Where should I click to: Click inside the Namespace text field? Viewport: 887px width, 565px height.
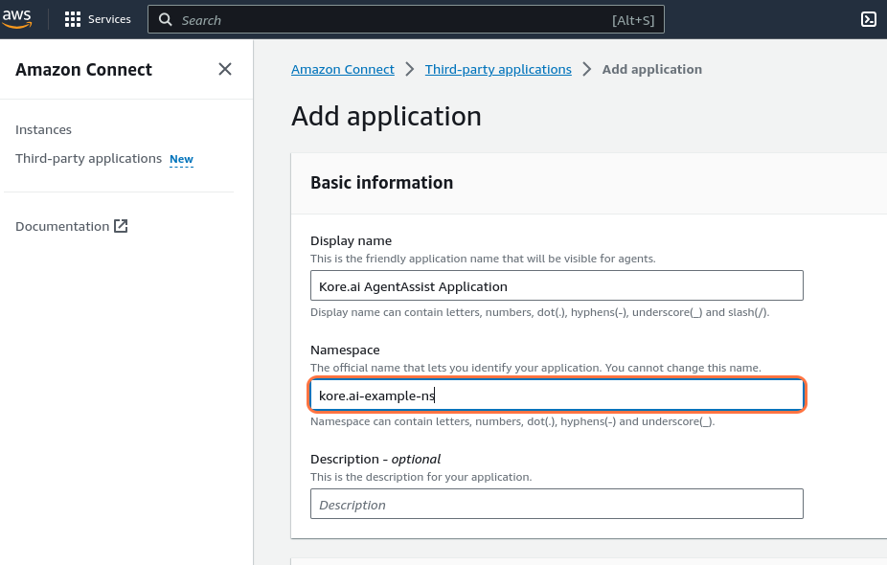click(556, 395)
